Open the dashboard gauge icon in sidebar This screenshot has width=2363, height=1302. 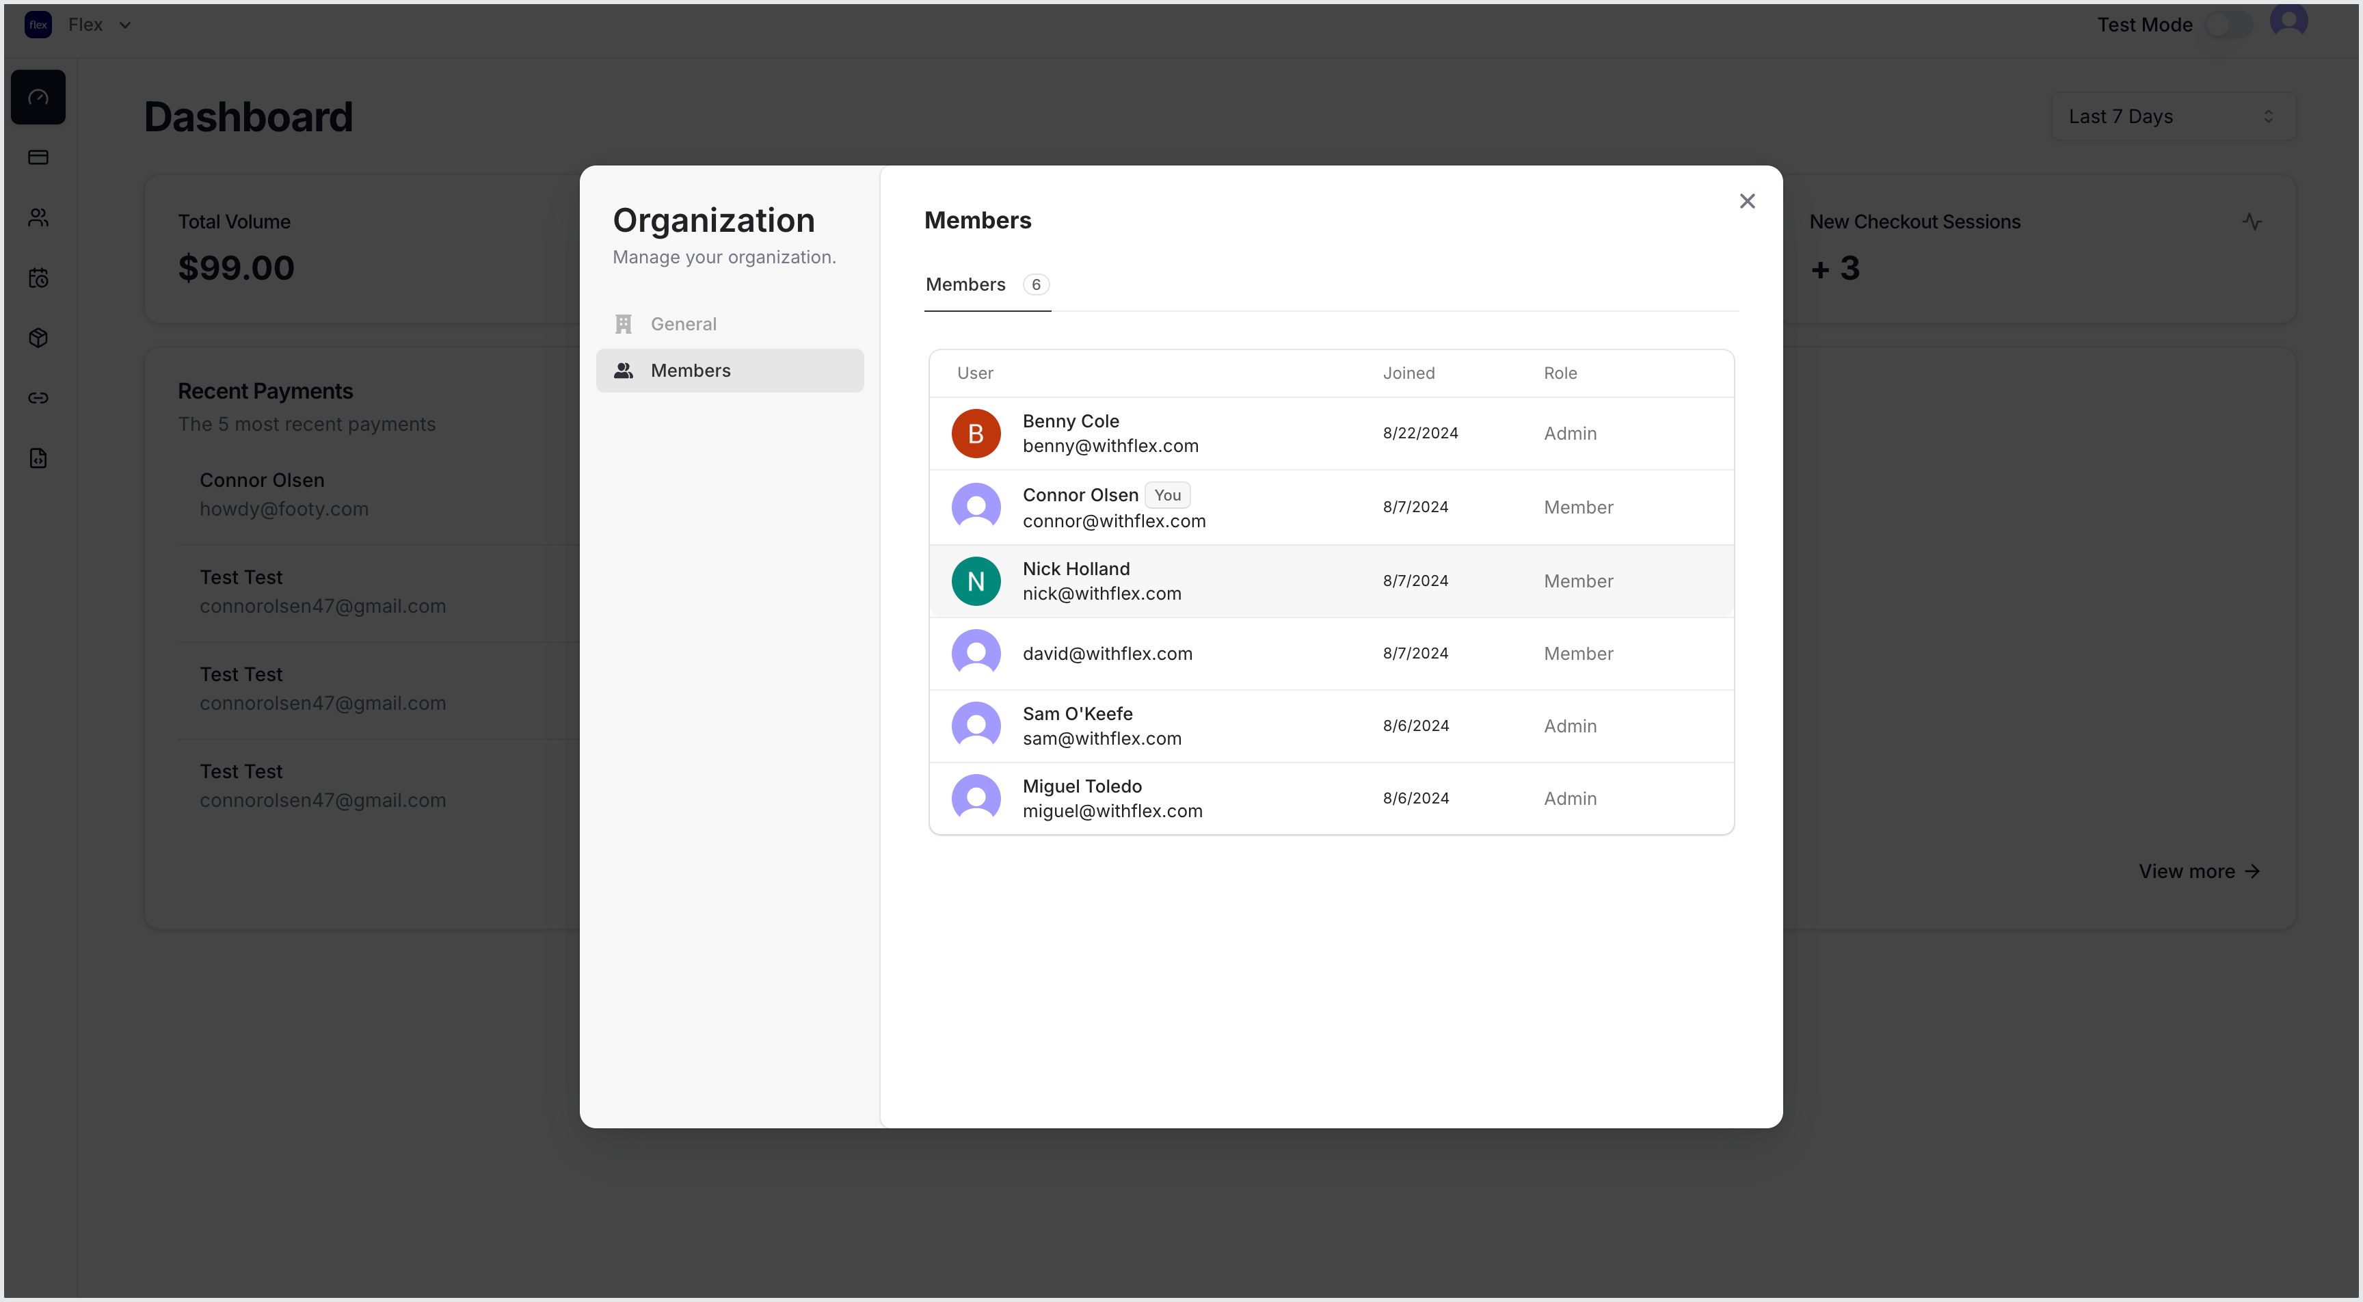[x=38, y=97]
